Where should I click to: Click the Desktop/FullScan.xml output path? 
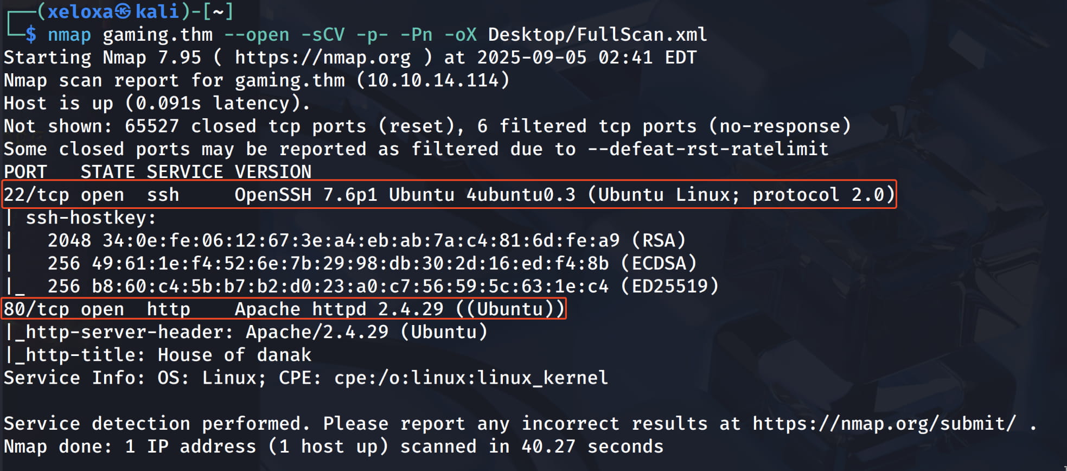coord(597,35)
